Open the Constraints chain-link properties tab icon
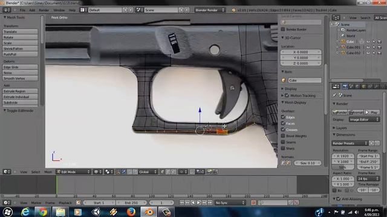The height and width of the screenshot is (217, 387). 369,86
